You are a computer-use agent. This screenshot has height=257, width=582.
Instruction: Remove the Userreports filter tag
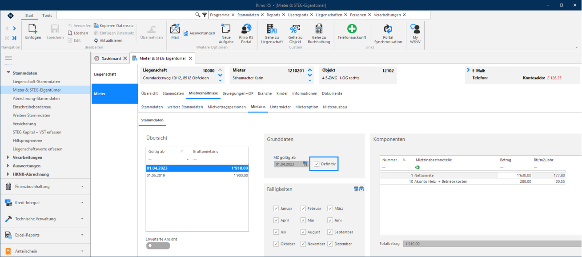point(312,15)
